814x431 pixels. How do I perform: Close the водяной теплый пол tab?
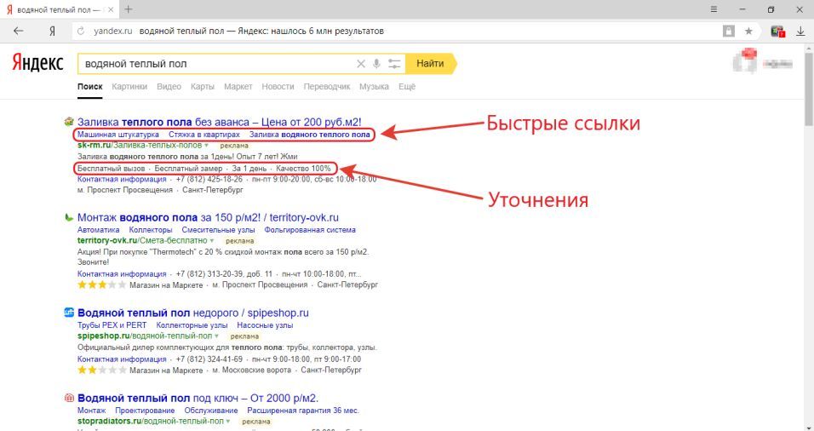pyautogui.click(x=111, y=10)
